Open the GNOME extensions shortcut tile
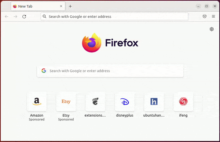 95,102
